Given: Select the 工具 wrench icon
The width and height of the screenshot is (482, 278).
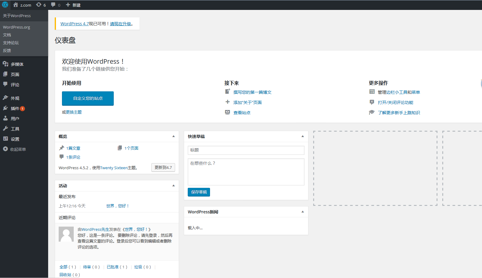Looking at the screenshot, I should [6, 128].
